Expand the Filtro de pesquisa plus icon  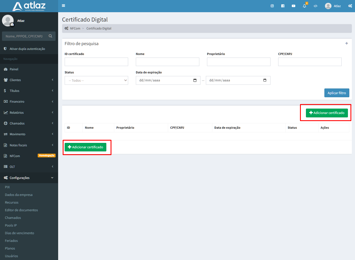346,43
